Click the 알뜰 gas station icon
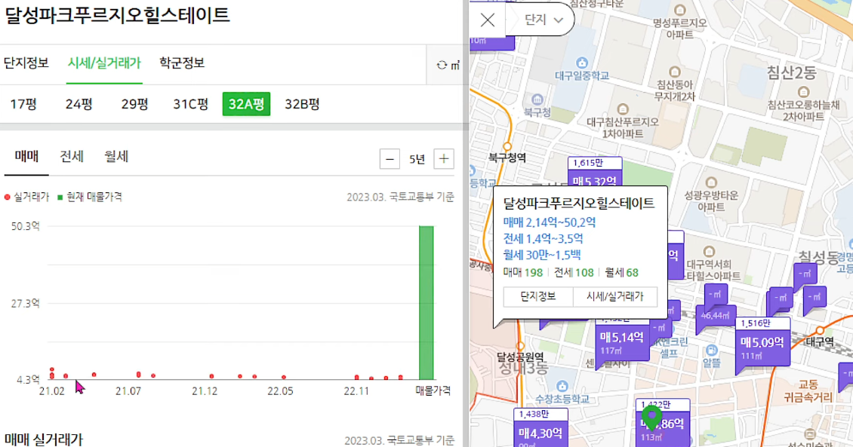Viewport: 853px width, 447px height. [x=712, y=350]
